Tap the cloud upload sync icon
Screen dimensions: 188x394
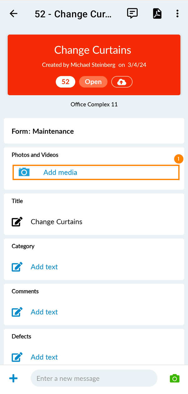(122, 82)
